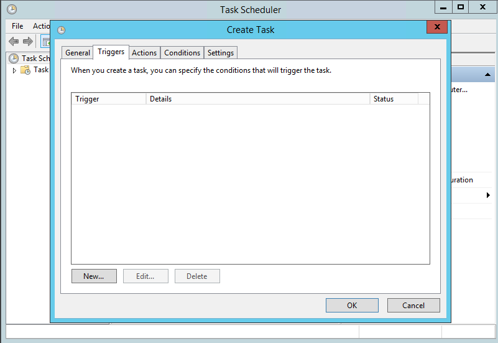Select the Task Scheduler Library folder icon

pos(25,70)
